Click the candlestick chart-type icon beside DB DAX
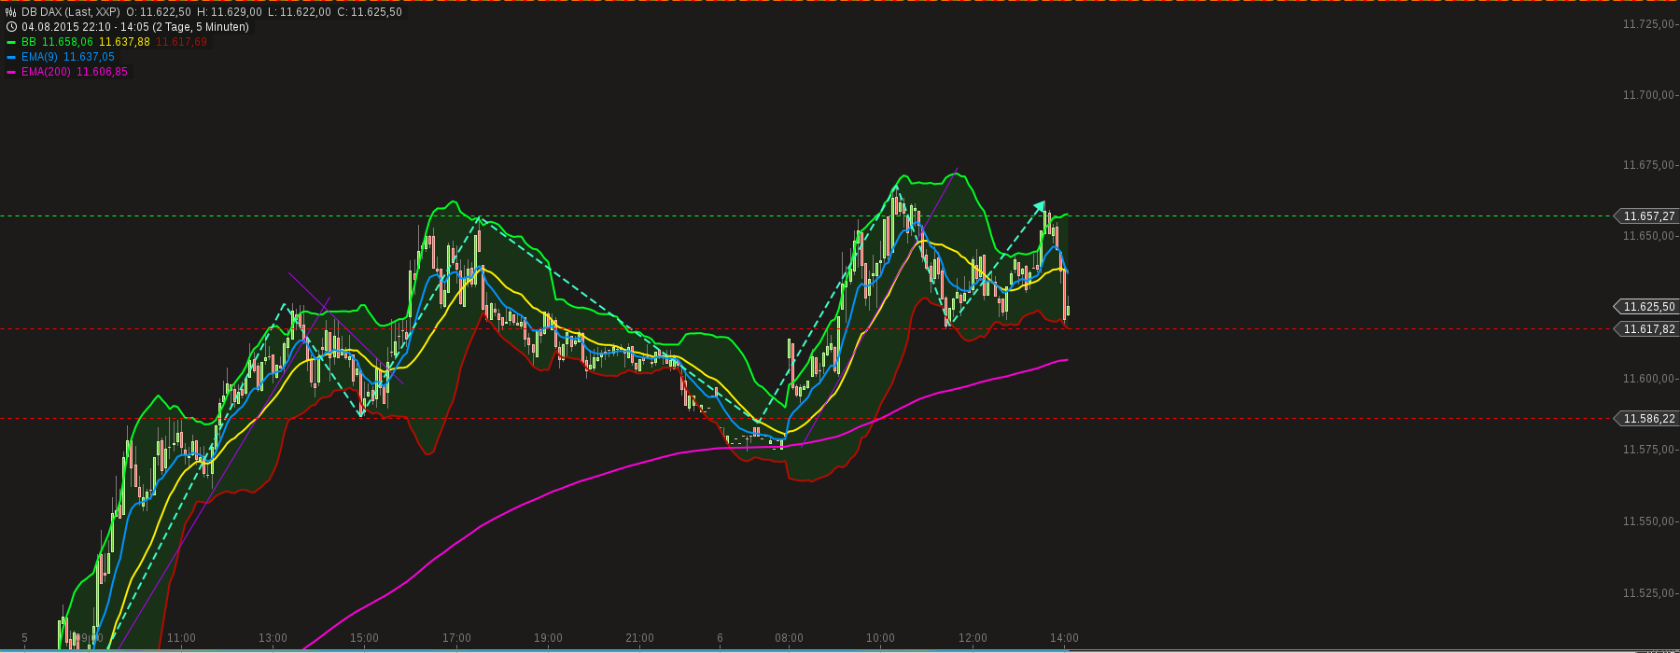This screenshot has height=653, width=1680. [x=11, y=12]
